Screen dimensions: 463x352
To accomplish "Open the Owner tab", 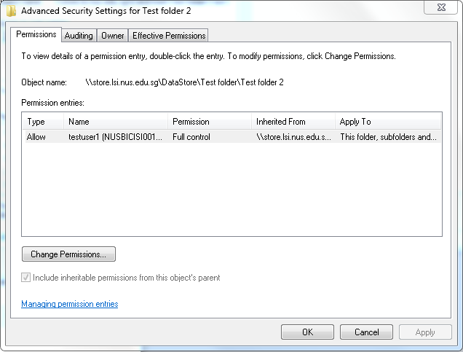I will [x=113, y=36].
